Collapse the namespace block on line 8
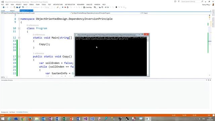This screenshot has height=121, width=215. coord(19,19)
